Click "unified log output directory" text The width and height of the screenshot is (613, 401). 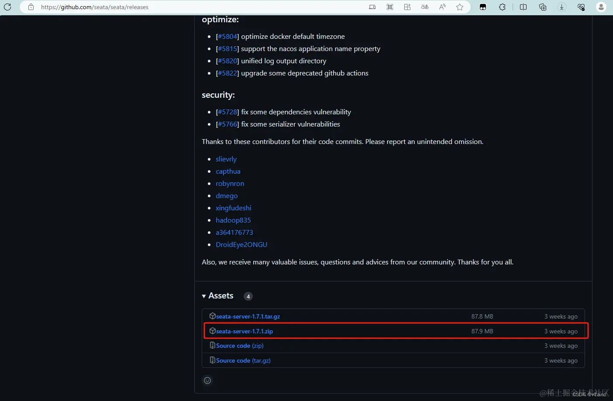point(284,61)
